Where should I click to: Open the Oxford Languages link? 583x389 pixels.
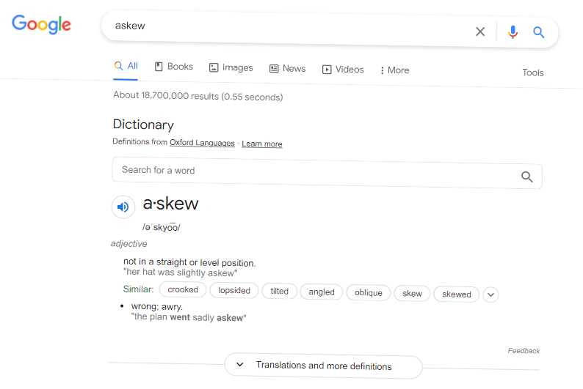202,143
